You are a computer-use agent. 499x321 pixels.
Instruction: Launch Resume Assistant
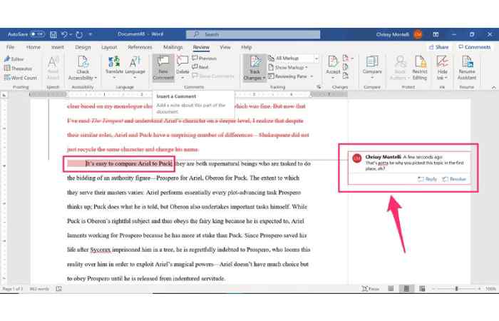tap(466, 65)
